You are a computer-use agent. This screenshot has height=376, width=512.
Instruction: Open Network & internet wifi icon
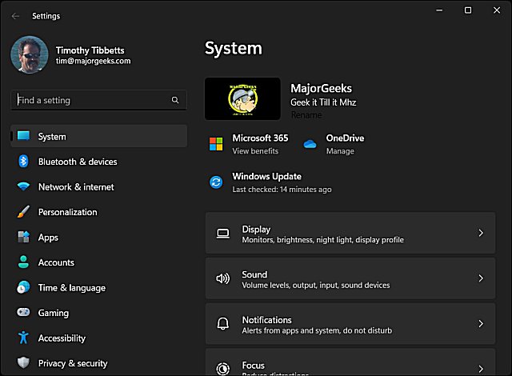[x=23, y=187]
